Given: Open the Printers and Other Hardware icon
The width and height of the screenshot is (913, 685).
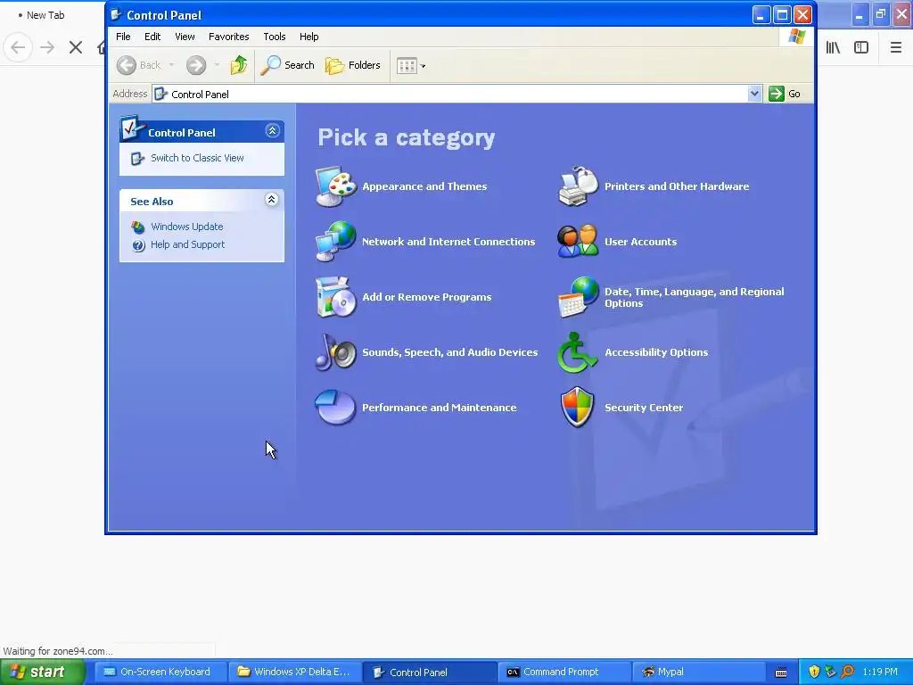Looking at the screenshot, I should click(x=578, y=186).
